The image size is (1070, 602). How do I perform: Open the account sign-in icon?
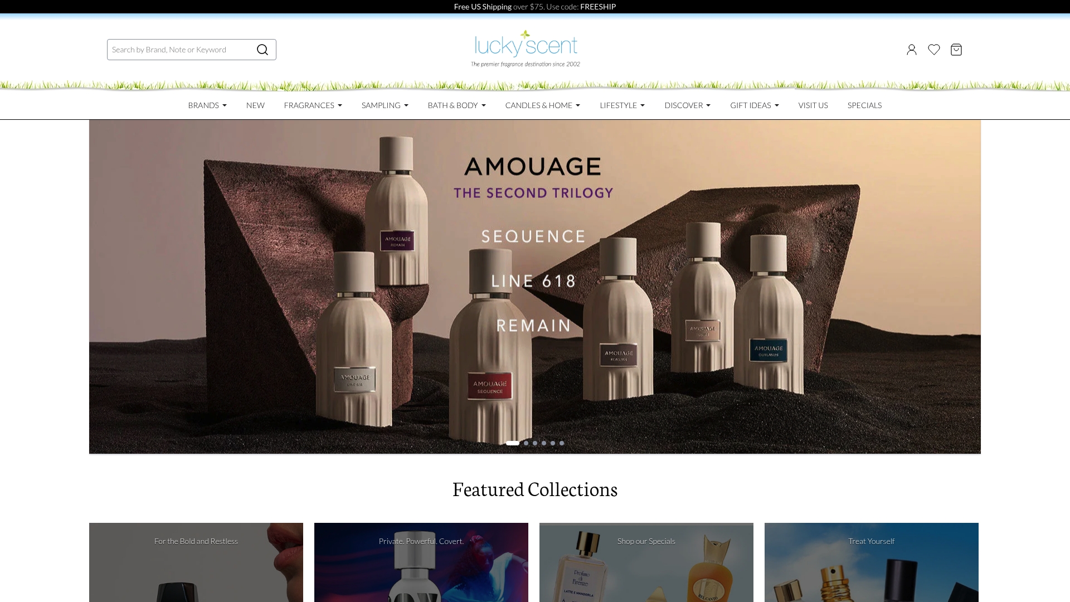point(911,50)
